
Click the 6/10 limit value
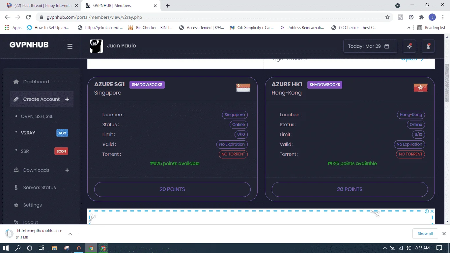[x=241, y=134]
